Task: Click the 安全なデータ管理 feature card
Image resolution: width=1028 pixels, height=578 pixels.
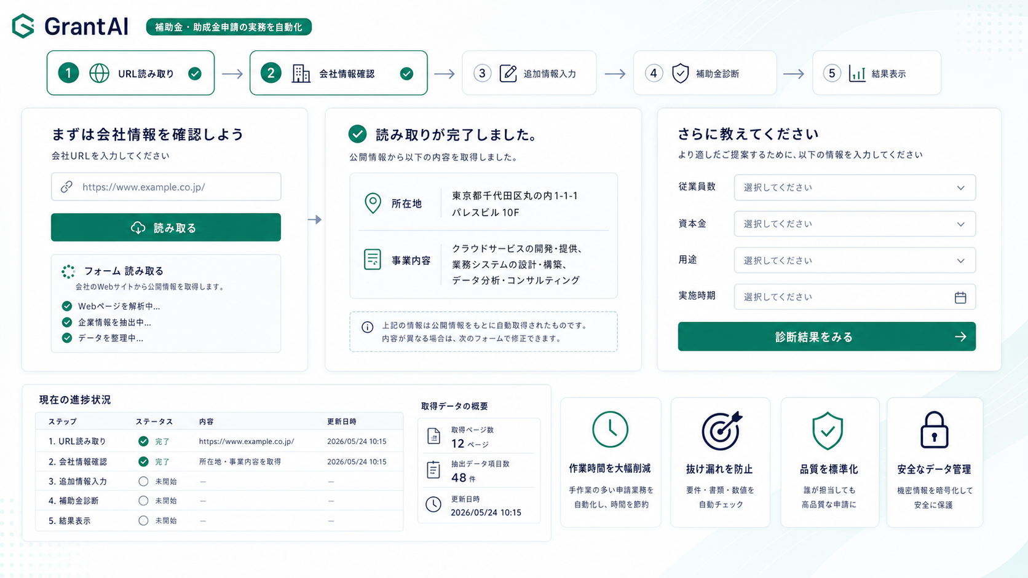Action: pos(934,462)
